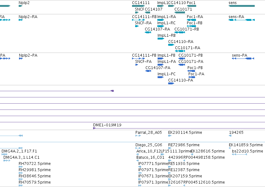
Task: Click the Nplp2-RA transcript label
Action: [28, 17]
